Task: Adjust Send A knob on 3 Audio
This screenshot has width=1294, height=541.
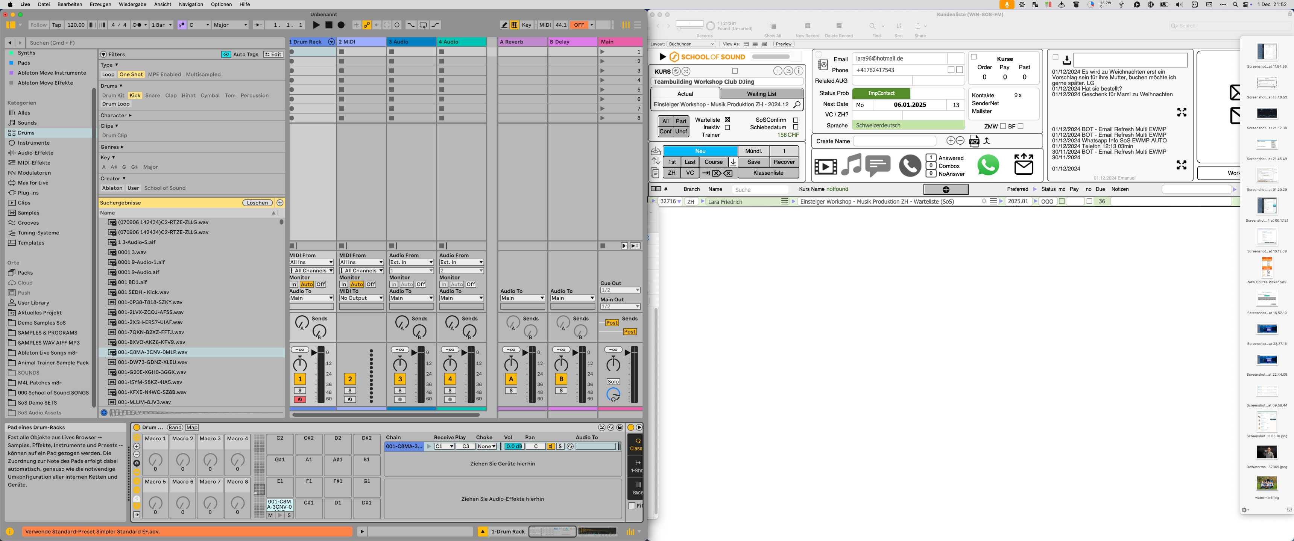Action: pyautogui.click(x=402, y=323)
